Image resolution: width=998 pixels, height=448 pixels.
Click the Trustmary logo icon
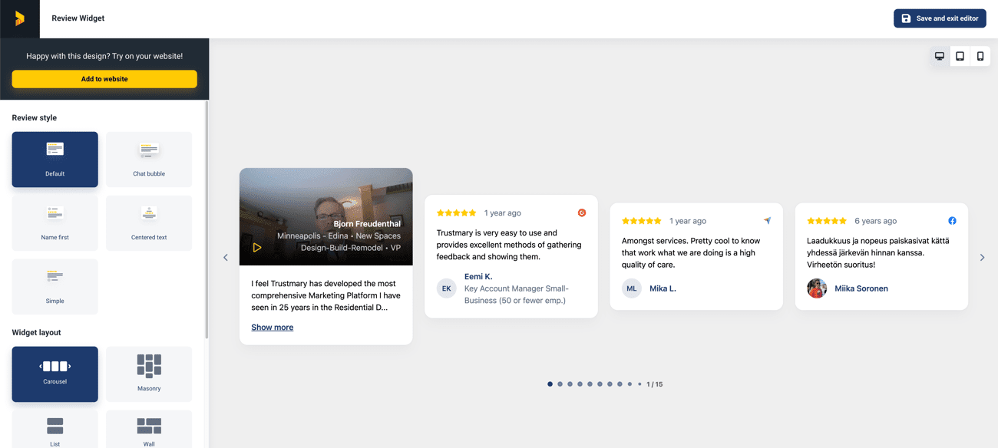tap(20, 18)
